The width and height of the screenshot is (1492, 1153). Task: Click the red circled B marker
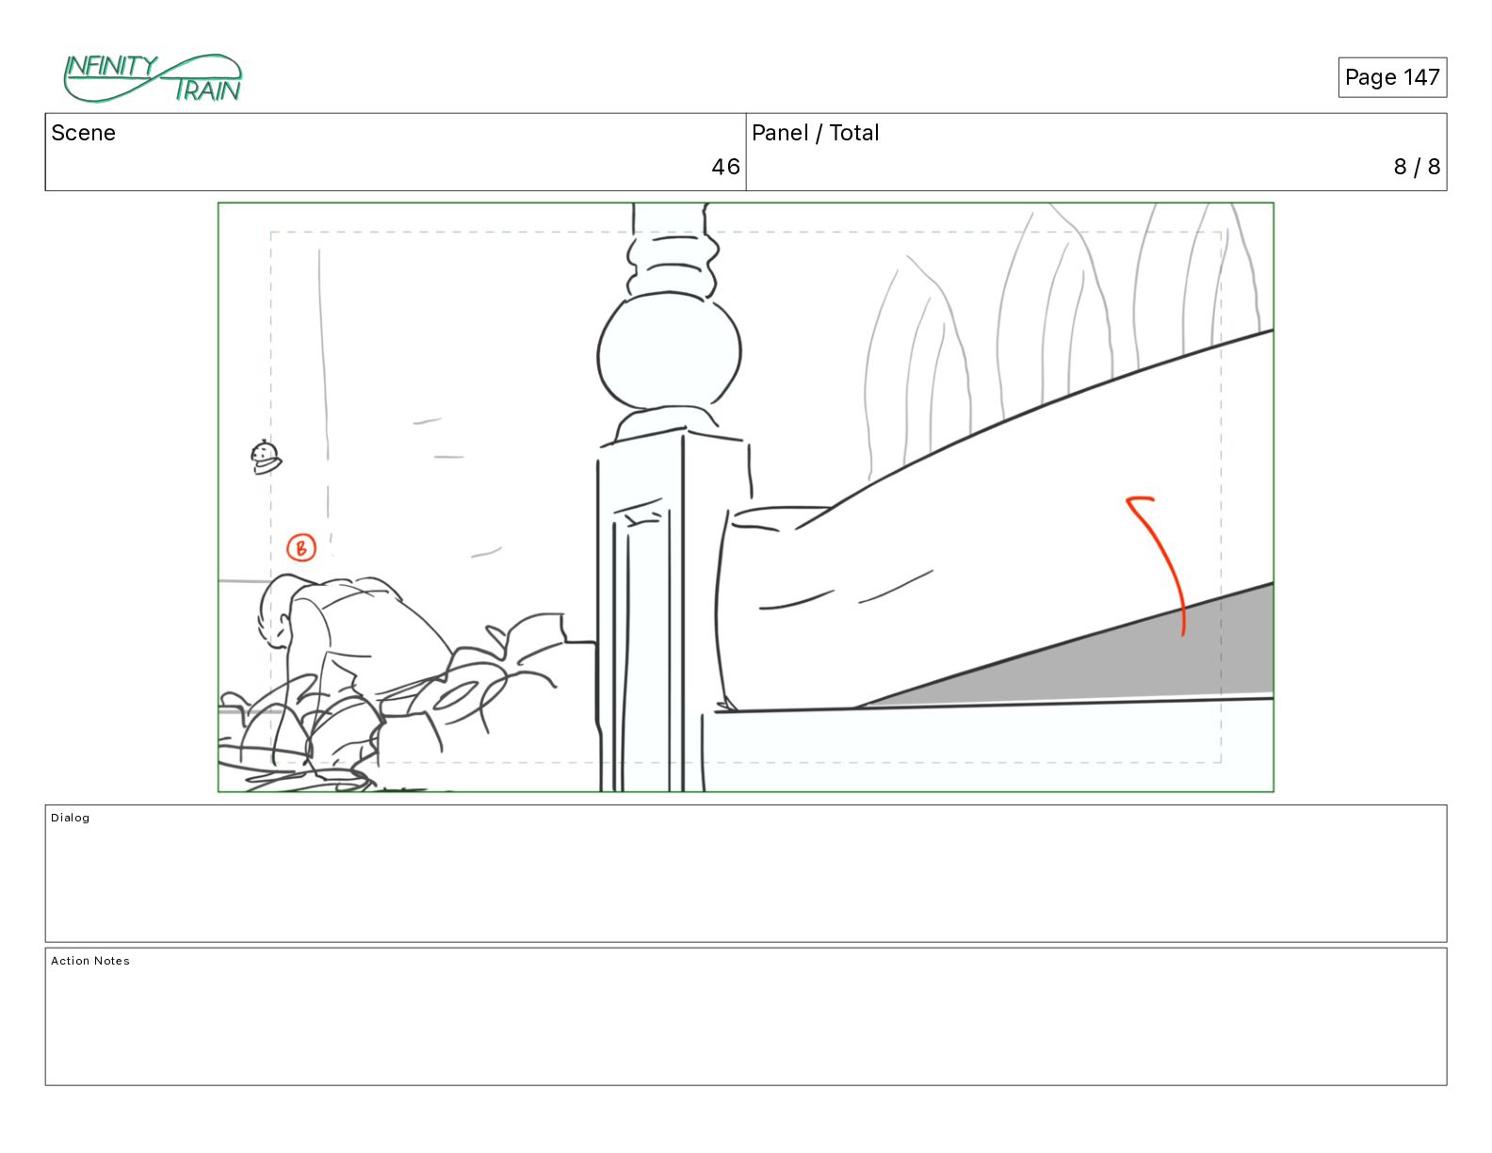[301, 547]
